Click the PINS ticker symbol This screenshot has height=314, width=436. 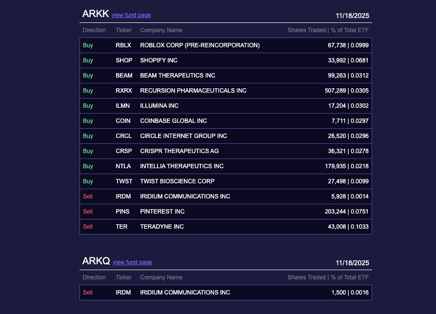pyautogui.click(x=122, y=212)
